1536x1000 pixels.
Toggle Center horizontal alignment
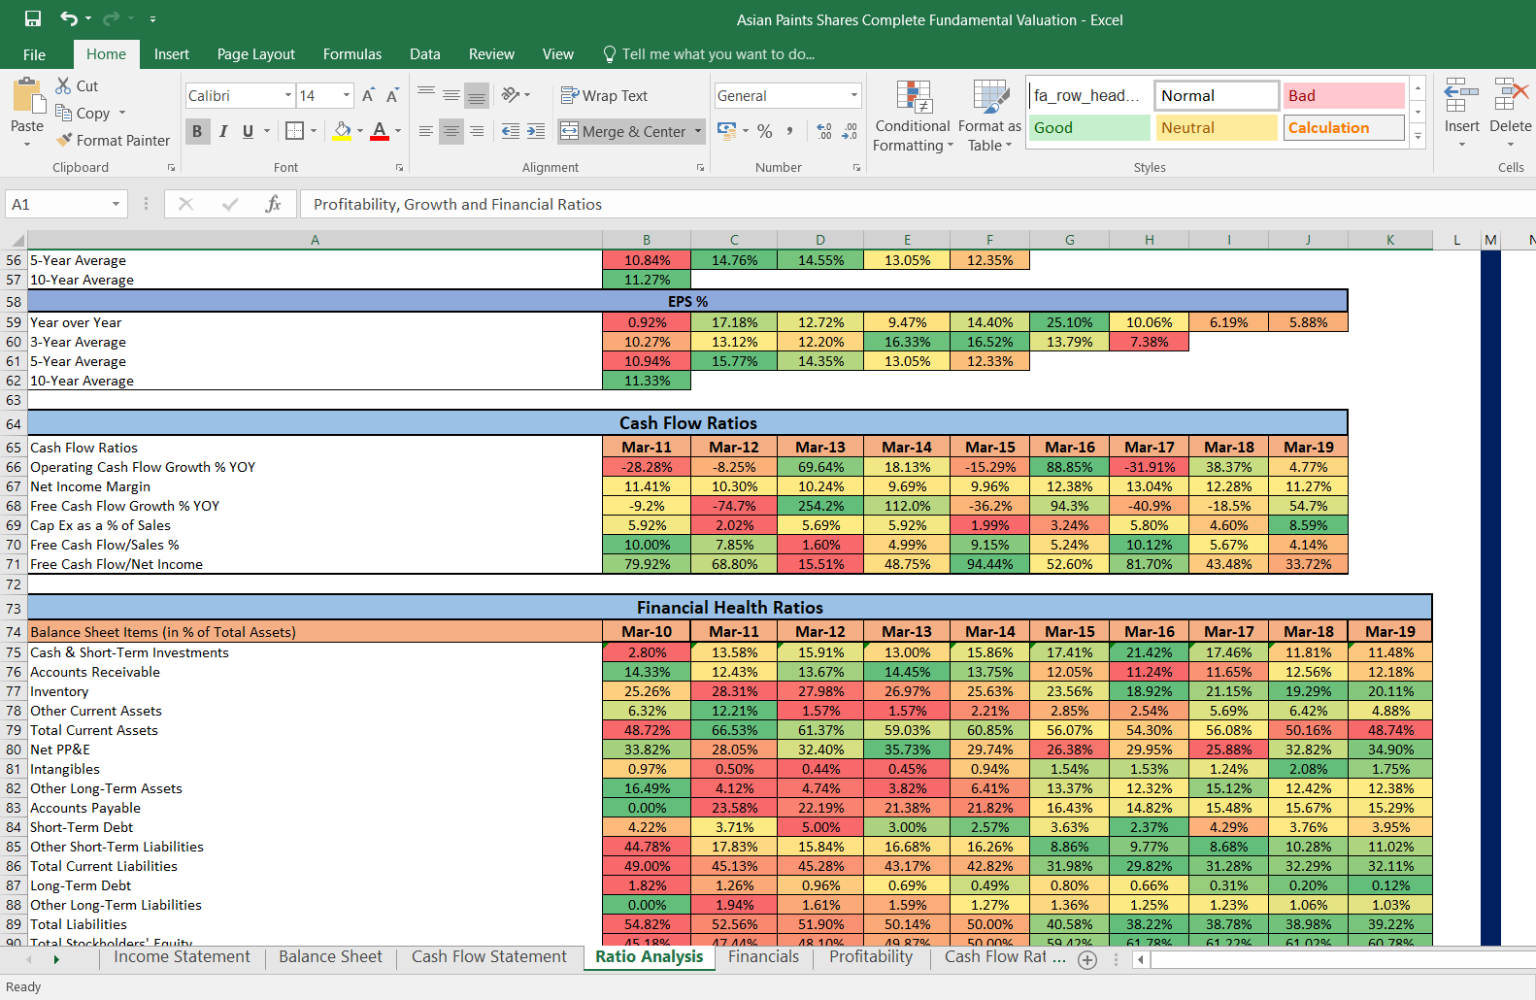[451, 131]
